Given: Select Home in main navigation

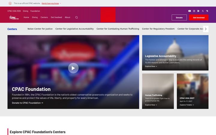Looking at the screenshot, I should (26, 17).
